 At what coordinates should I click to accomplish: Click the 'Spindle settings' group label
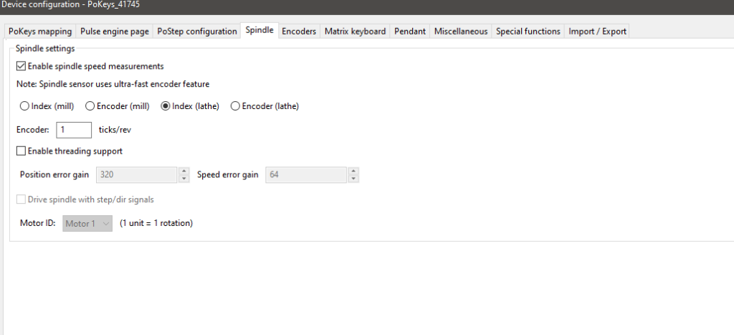[45, 48]
